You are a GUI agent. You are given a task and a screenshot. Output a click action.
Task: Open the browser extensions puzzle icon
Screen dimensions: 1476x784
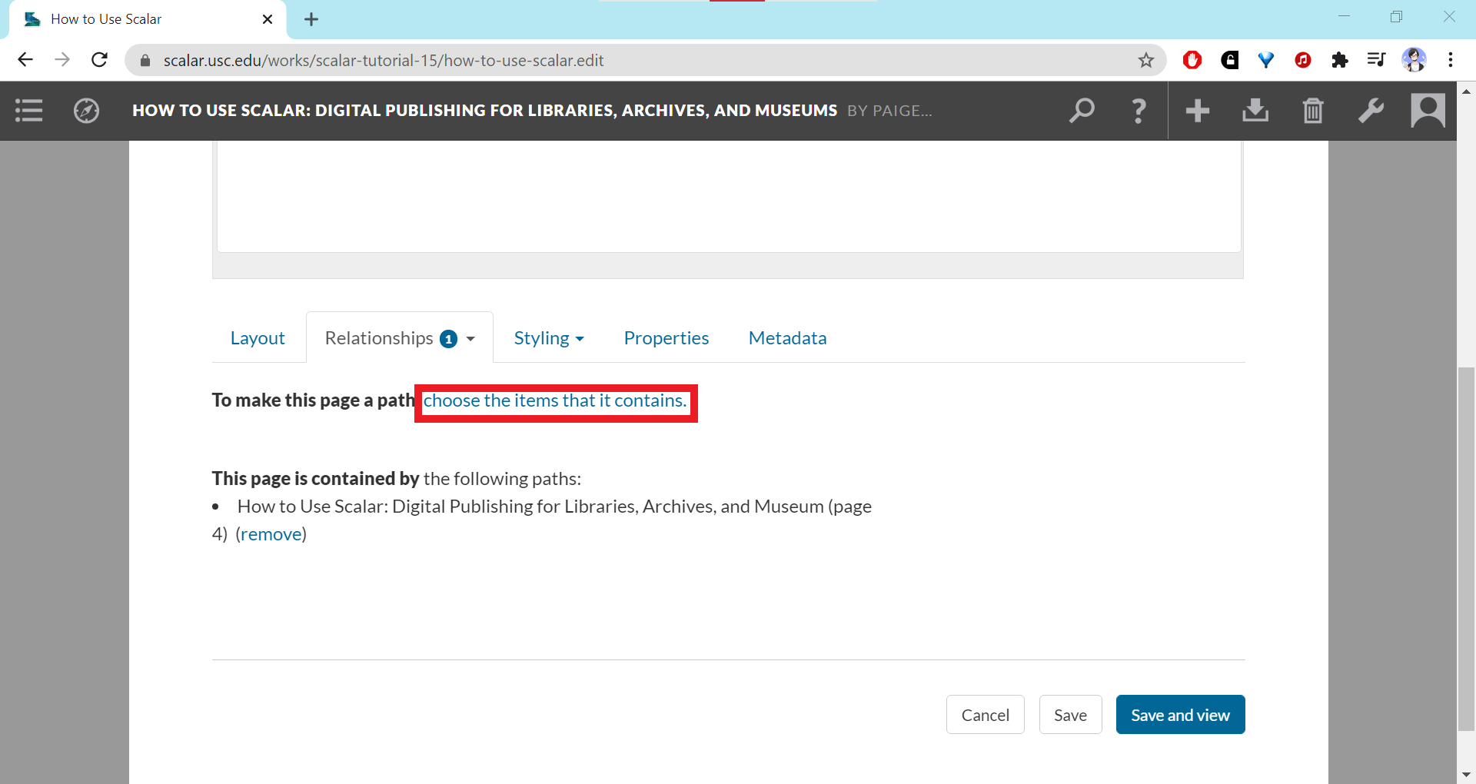pyautogui.click(x=1339, y=60)
